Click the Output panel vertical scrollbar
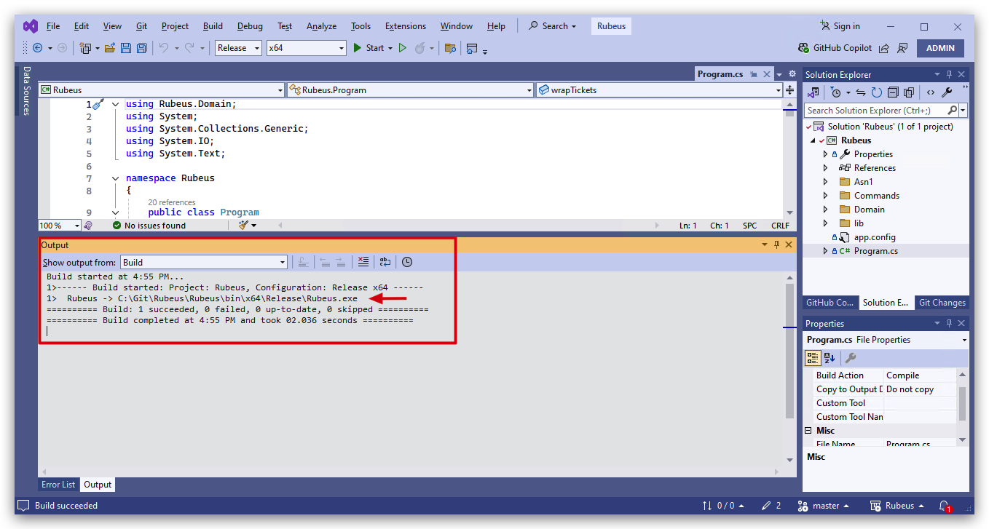 click(790, 351)
